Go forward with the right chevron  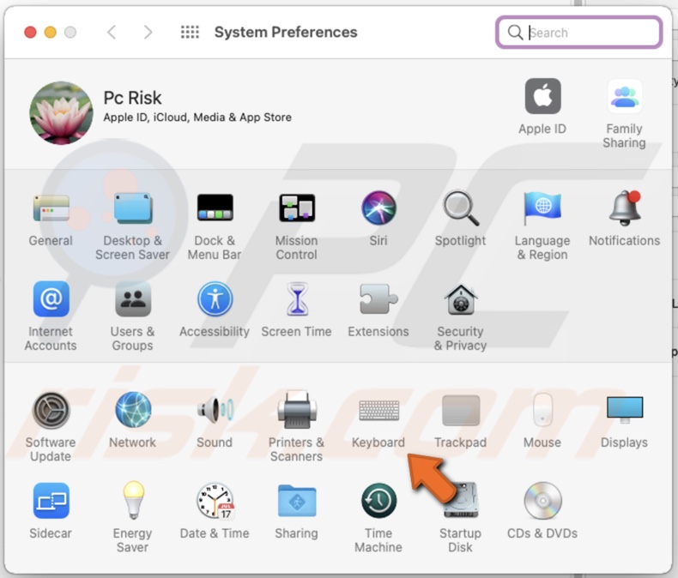pos(148,33)
